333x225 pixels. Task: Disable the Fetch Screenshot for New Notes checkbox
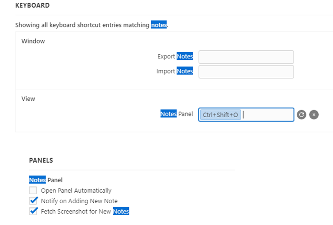(x=33, y=211)
